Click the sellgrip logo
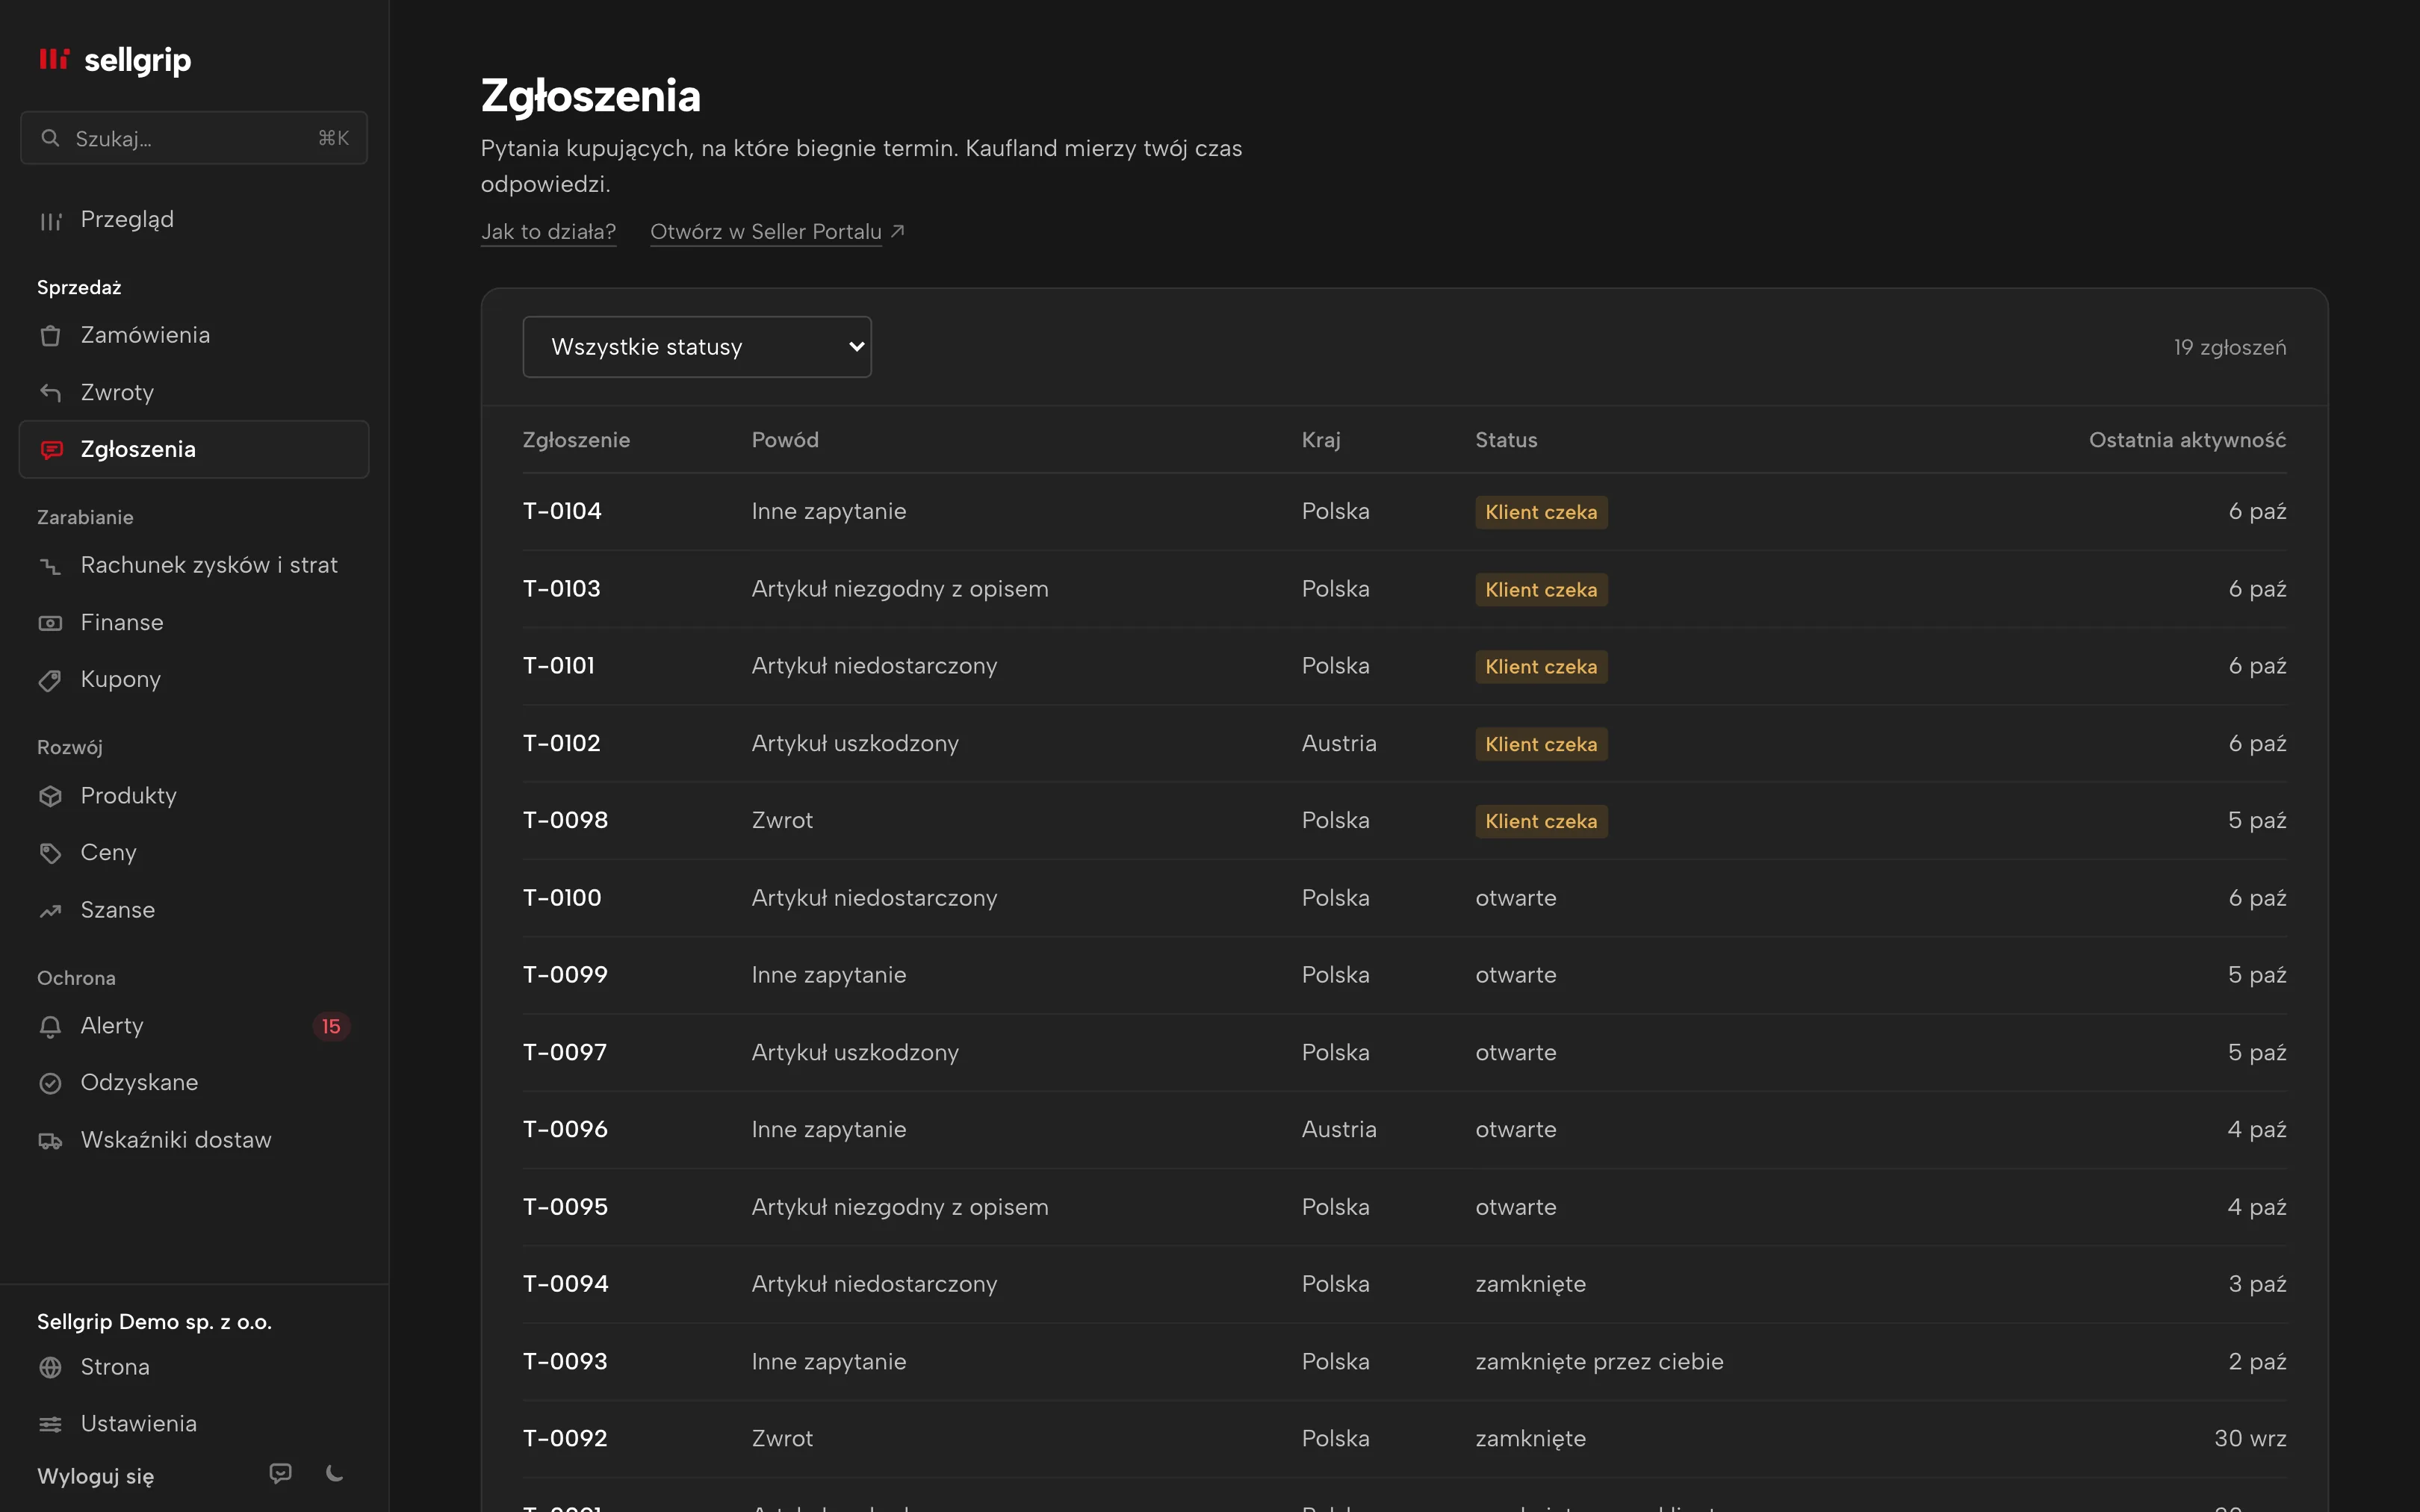 click(x=115, y=60)
